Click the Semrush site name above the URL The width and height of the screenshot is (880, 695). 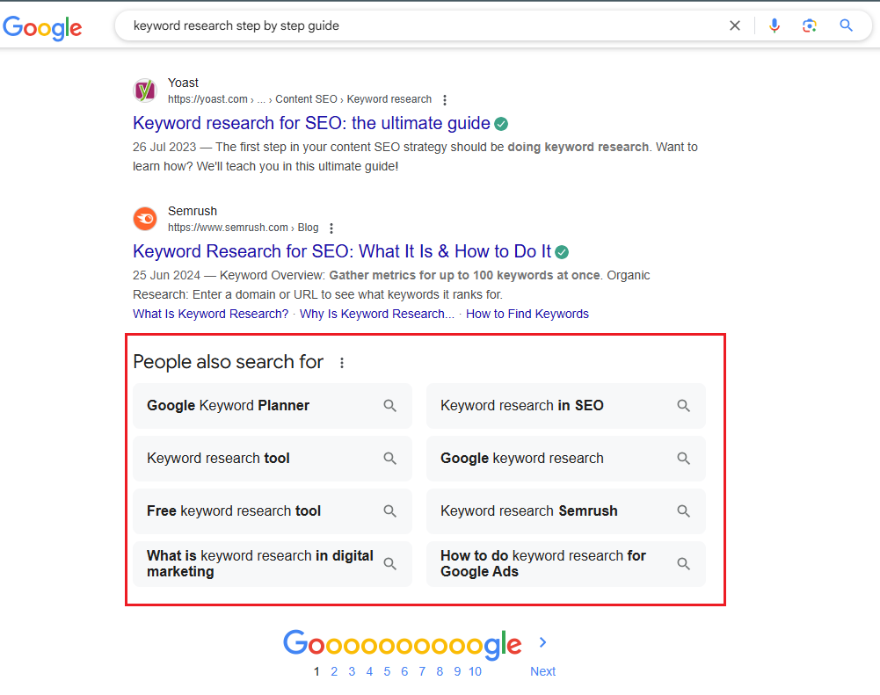click(x=193, y=211)
